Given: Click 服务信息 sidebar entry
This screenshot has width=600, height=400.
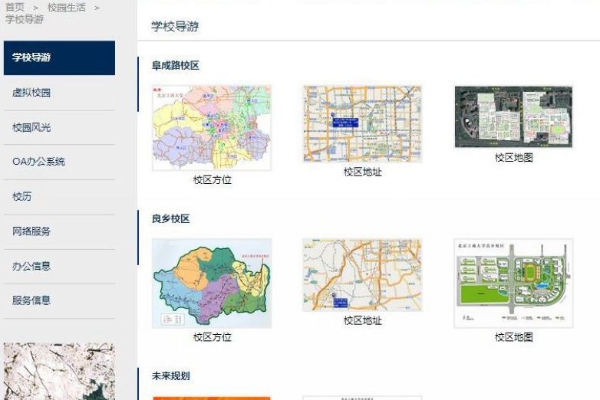Looking at the screenshot, I should 31,300.
